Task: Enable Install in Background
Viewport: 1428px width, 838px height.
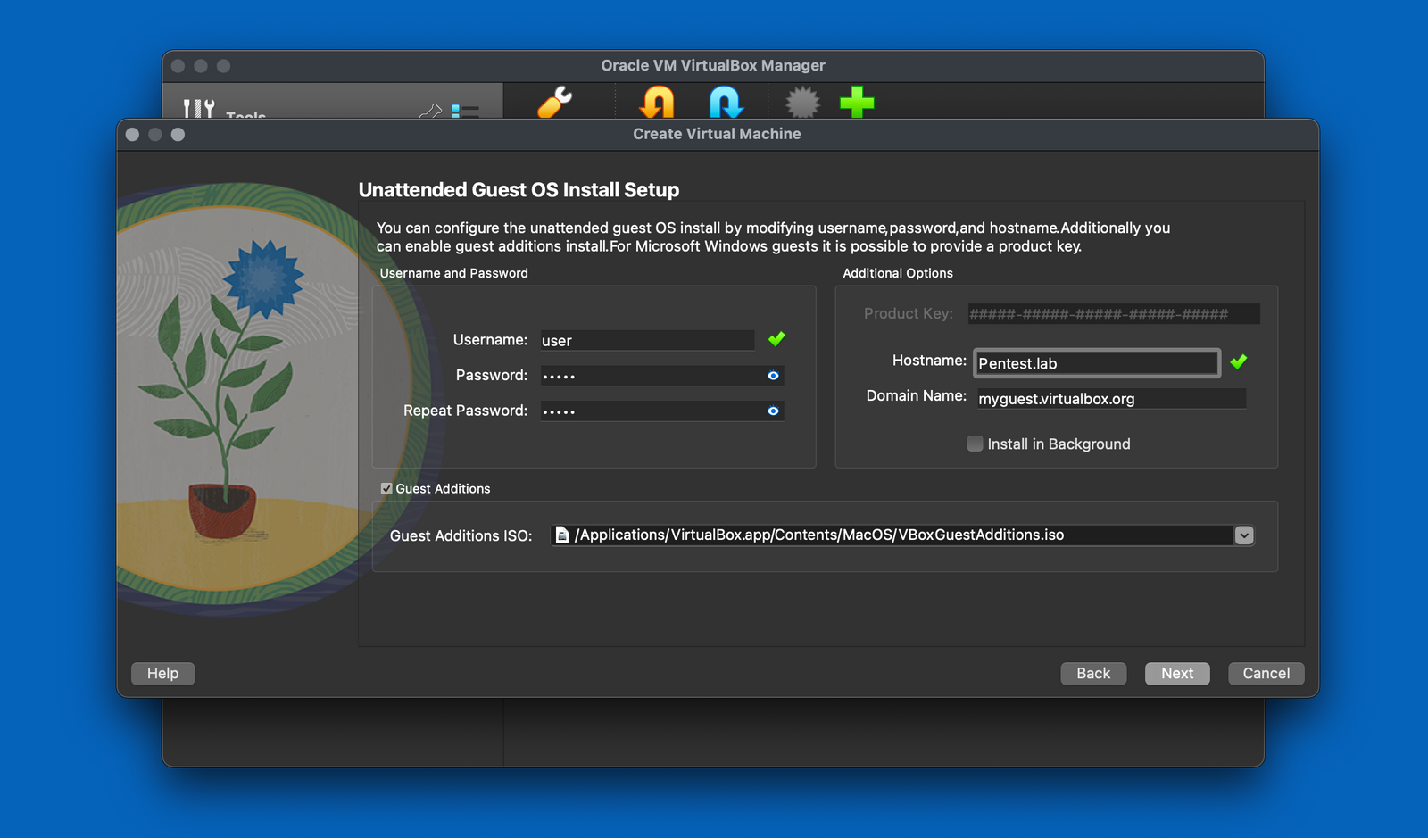Action: [x=975, y=444]
